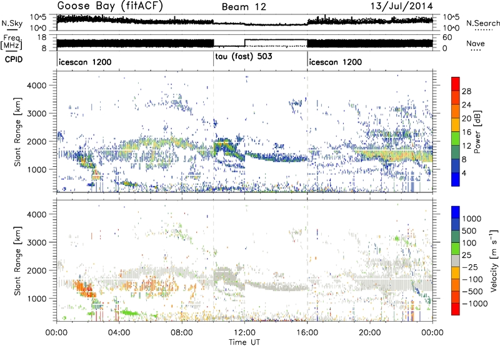Click the flat frequency trace during tau (fast)
500x346 pixels.
point(229,46)
